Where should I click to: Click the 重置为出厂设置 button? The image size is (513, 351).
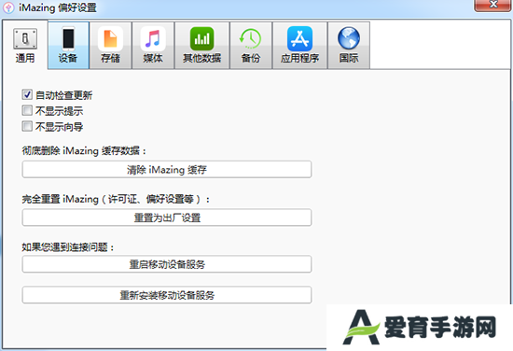coord(167,218)
